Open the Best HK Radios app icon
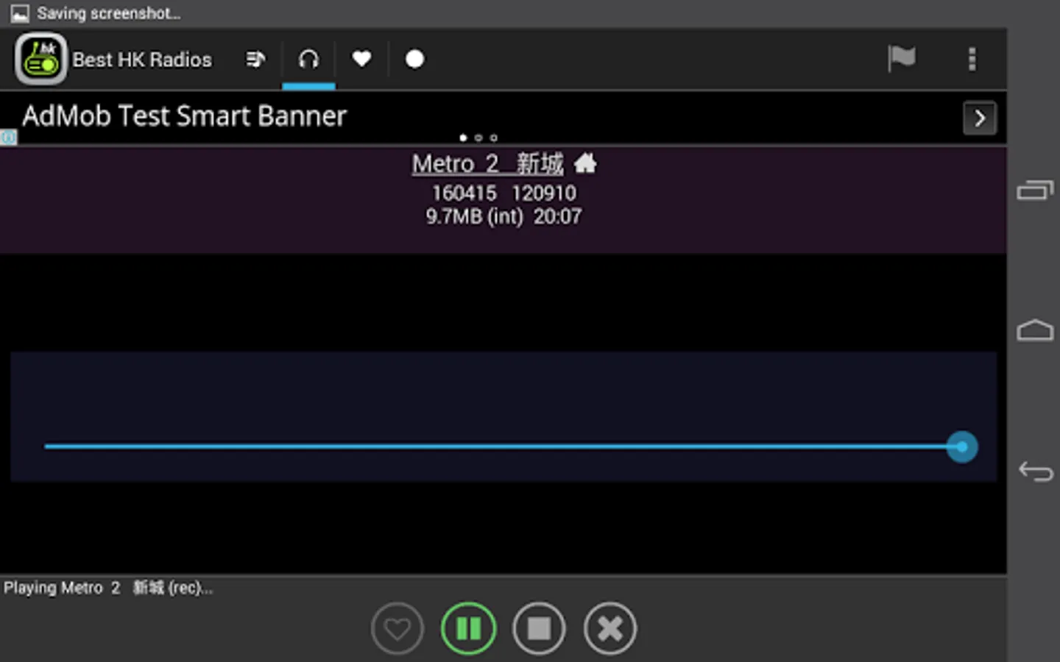 (x=40, y=59)
